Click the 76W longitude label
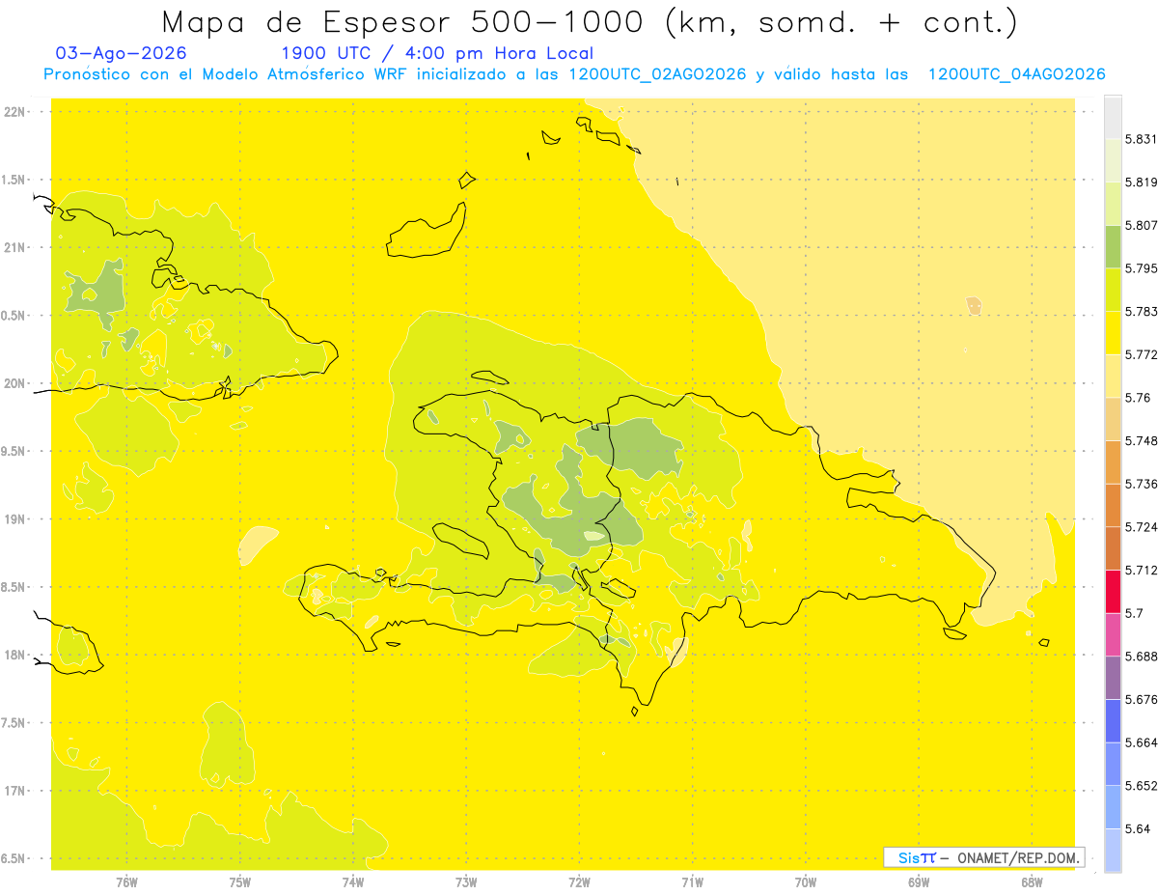 click(126, 882)
